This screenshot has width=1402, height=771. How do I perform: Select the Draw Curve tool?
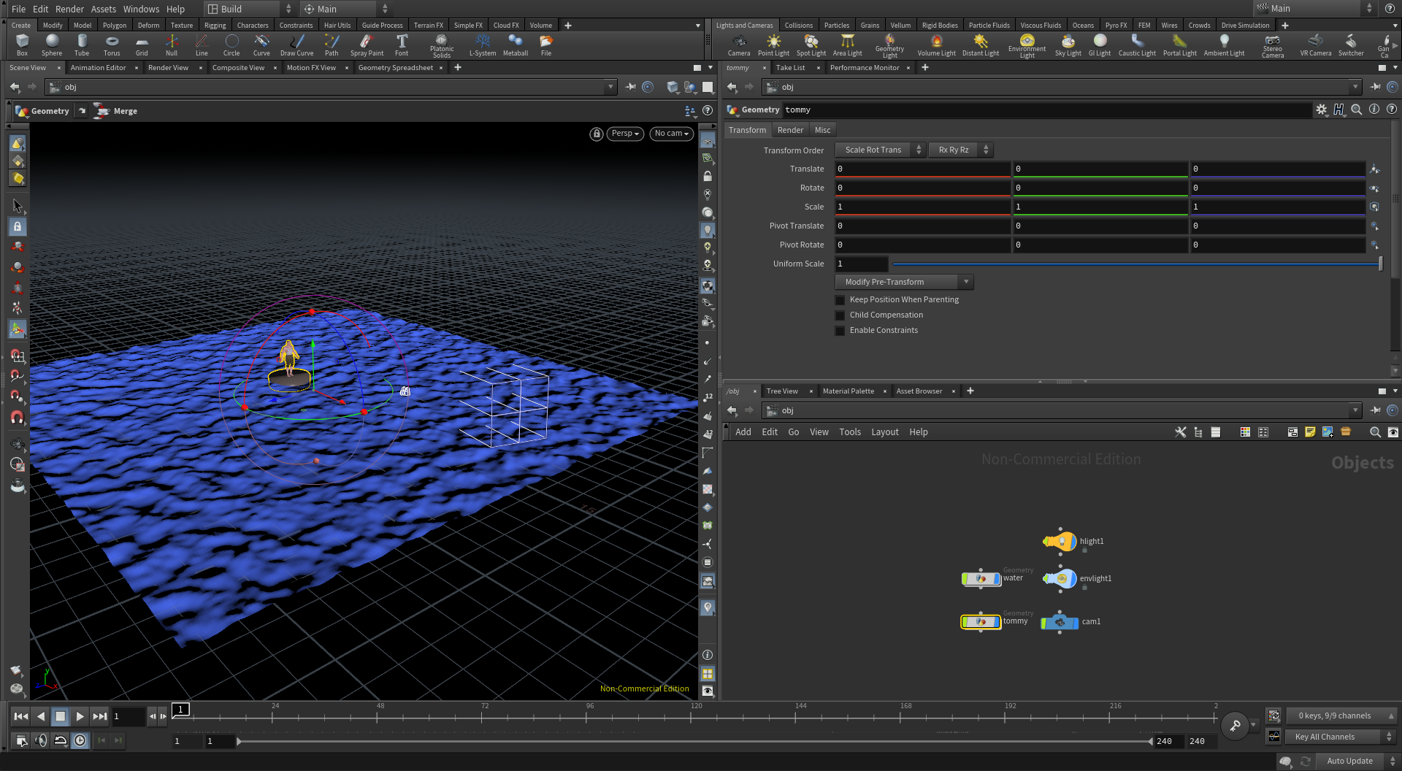[x=296, y=45]
